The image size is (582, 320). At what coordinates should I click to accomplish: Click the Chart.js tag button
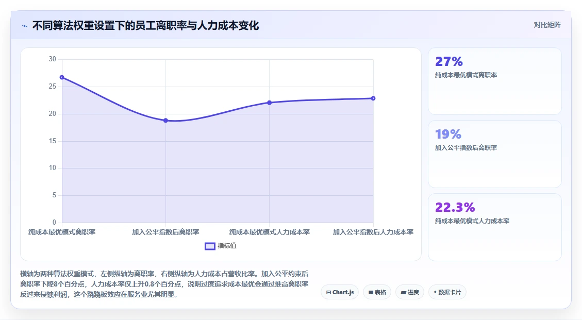pyautogui.click(x=340, y=292)
